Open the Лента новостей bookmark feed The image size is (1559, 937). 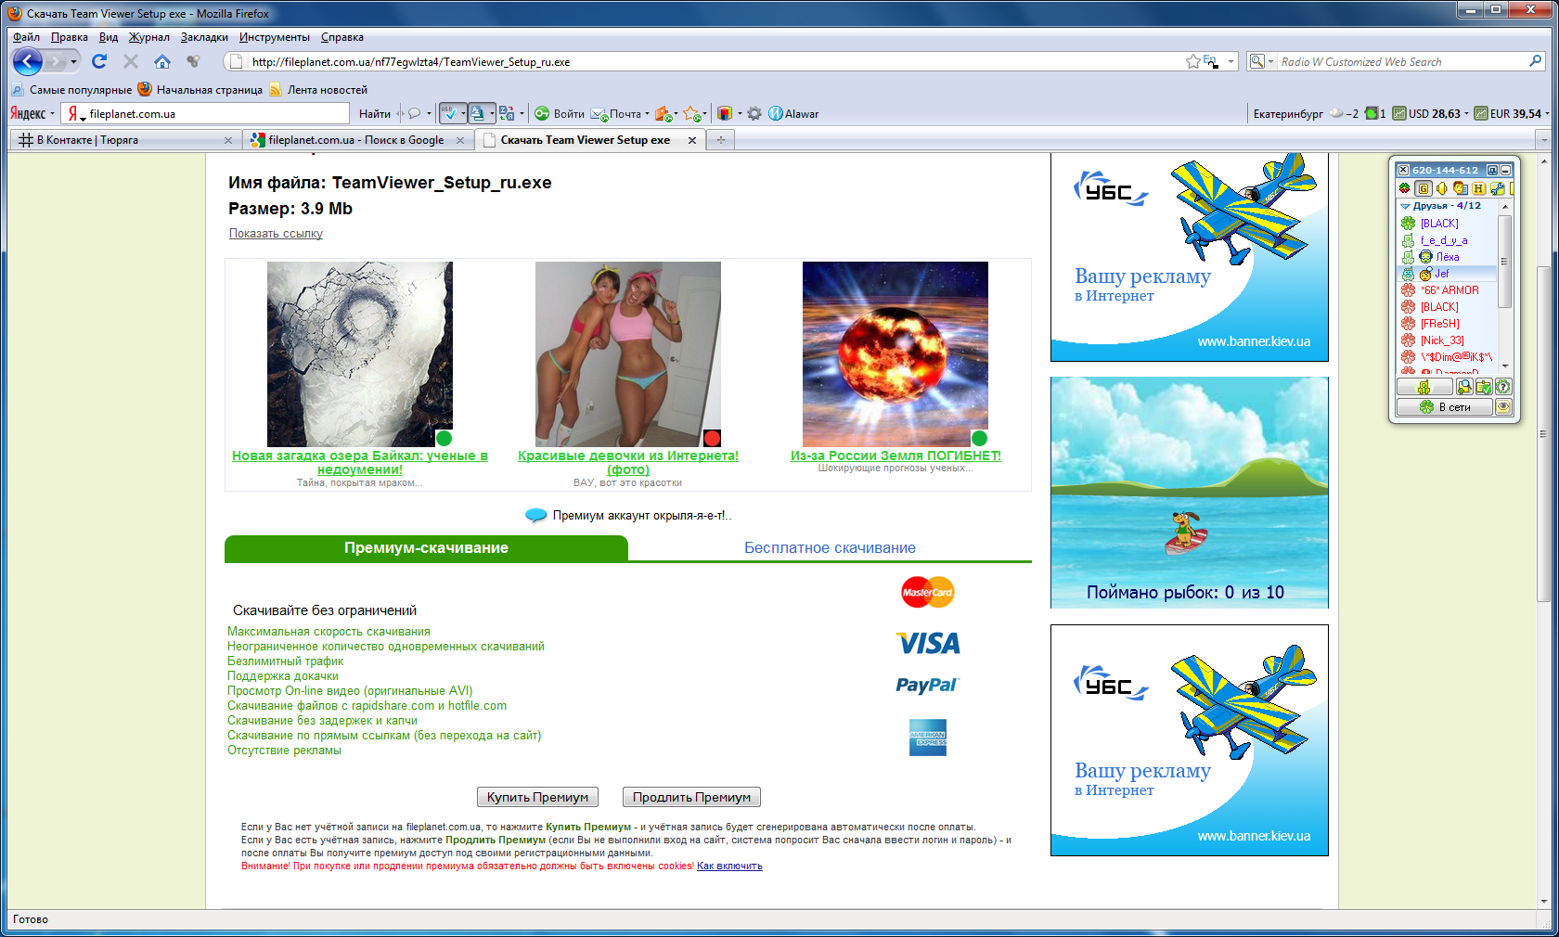pyautogui.click(x=318, y=90)
